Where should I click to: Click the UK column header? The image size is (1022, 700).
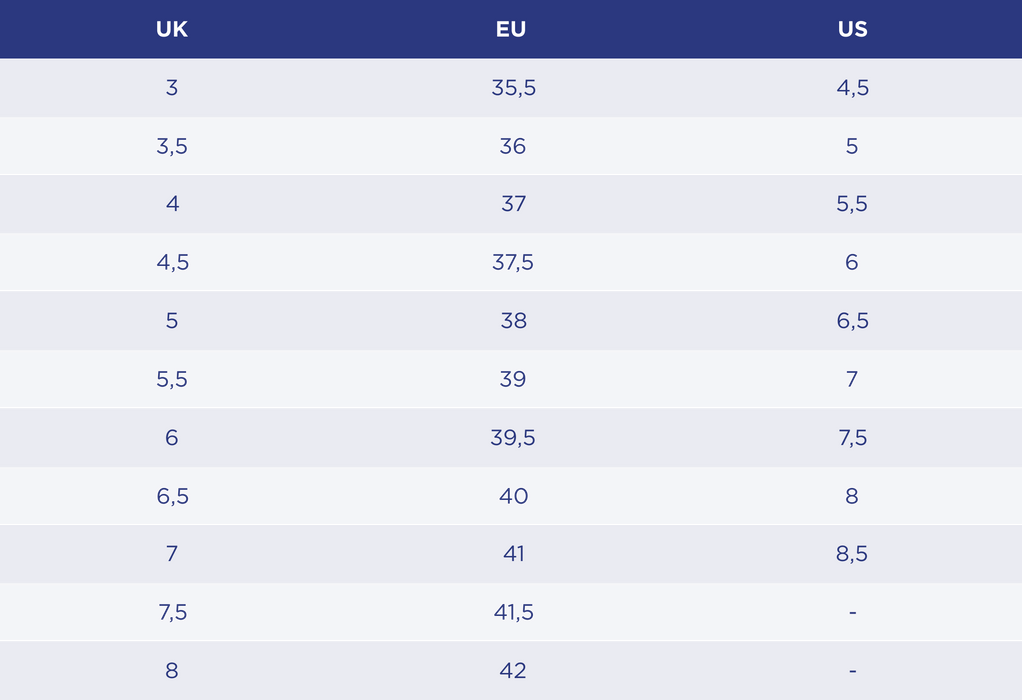[x=172, y=29]
